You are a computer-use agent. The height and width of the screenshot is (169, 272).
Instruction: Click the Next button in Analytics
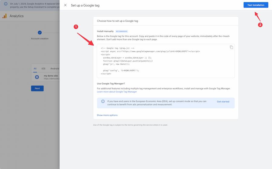[37, 88]
